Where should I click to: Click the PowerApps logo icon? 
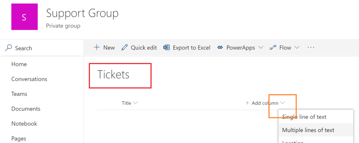pyautogui.click(x=220, y=47)
